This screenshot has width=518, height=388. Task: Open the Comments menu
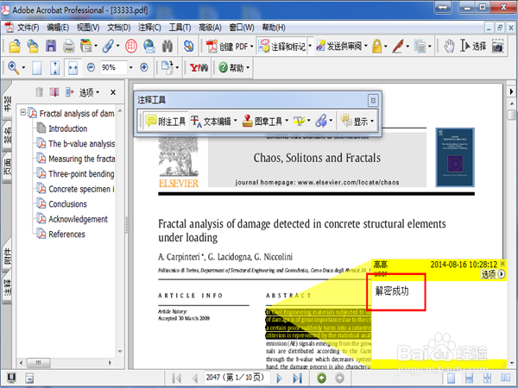coord(149,28)
